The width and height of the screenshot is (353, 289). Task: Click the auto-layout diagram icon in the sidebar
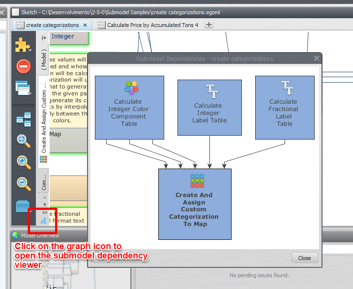click(x=23, y=118)
